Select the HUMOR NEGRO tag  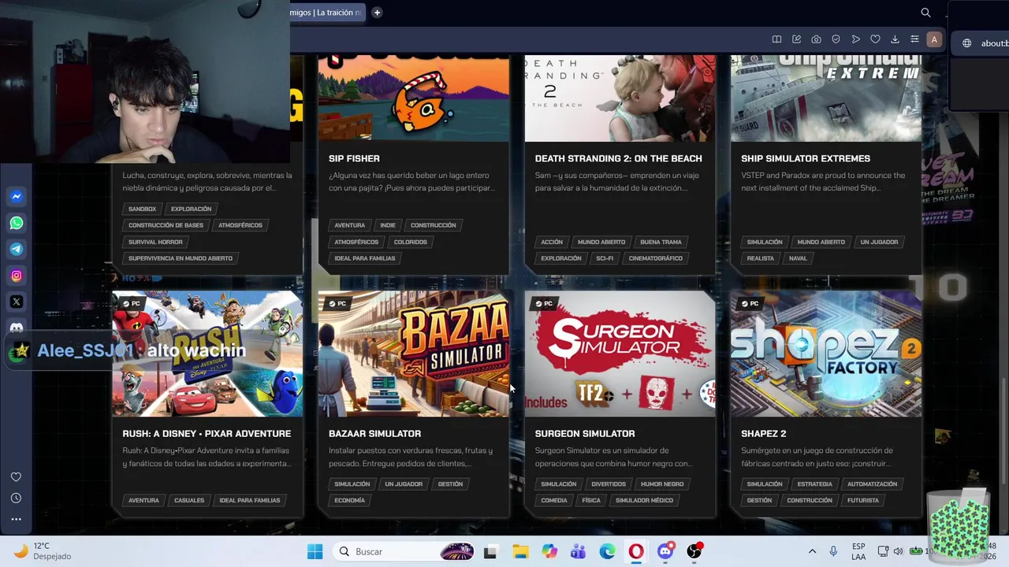coord(662,484)
